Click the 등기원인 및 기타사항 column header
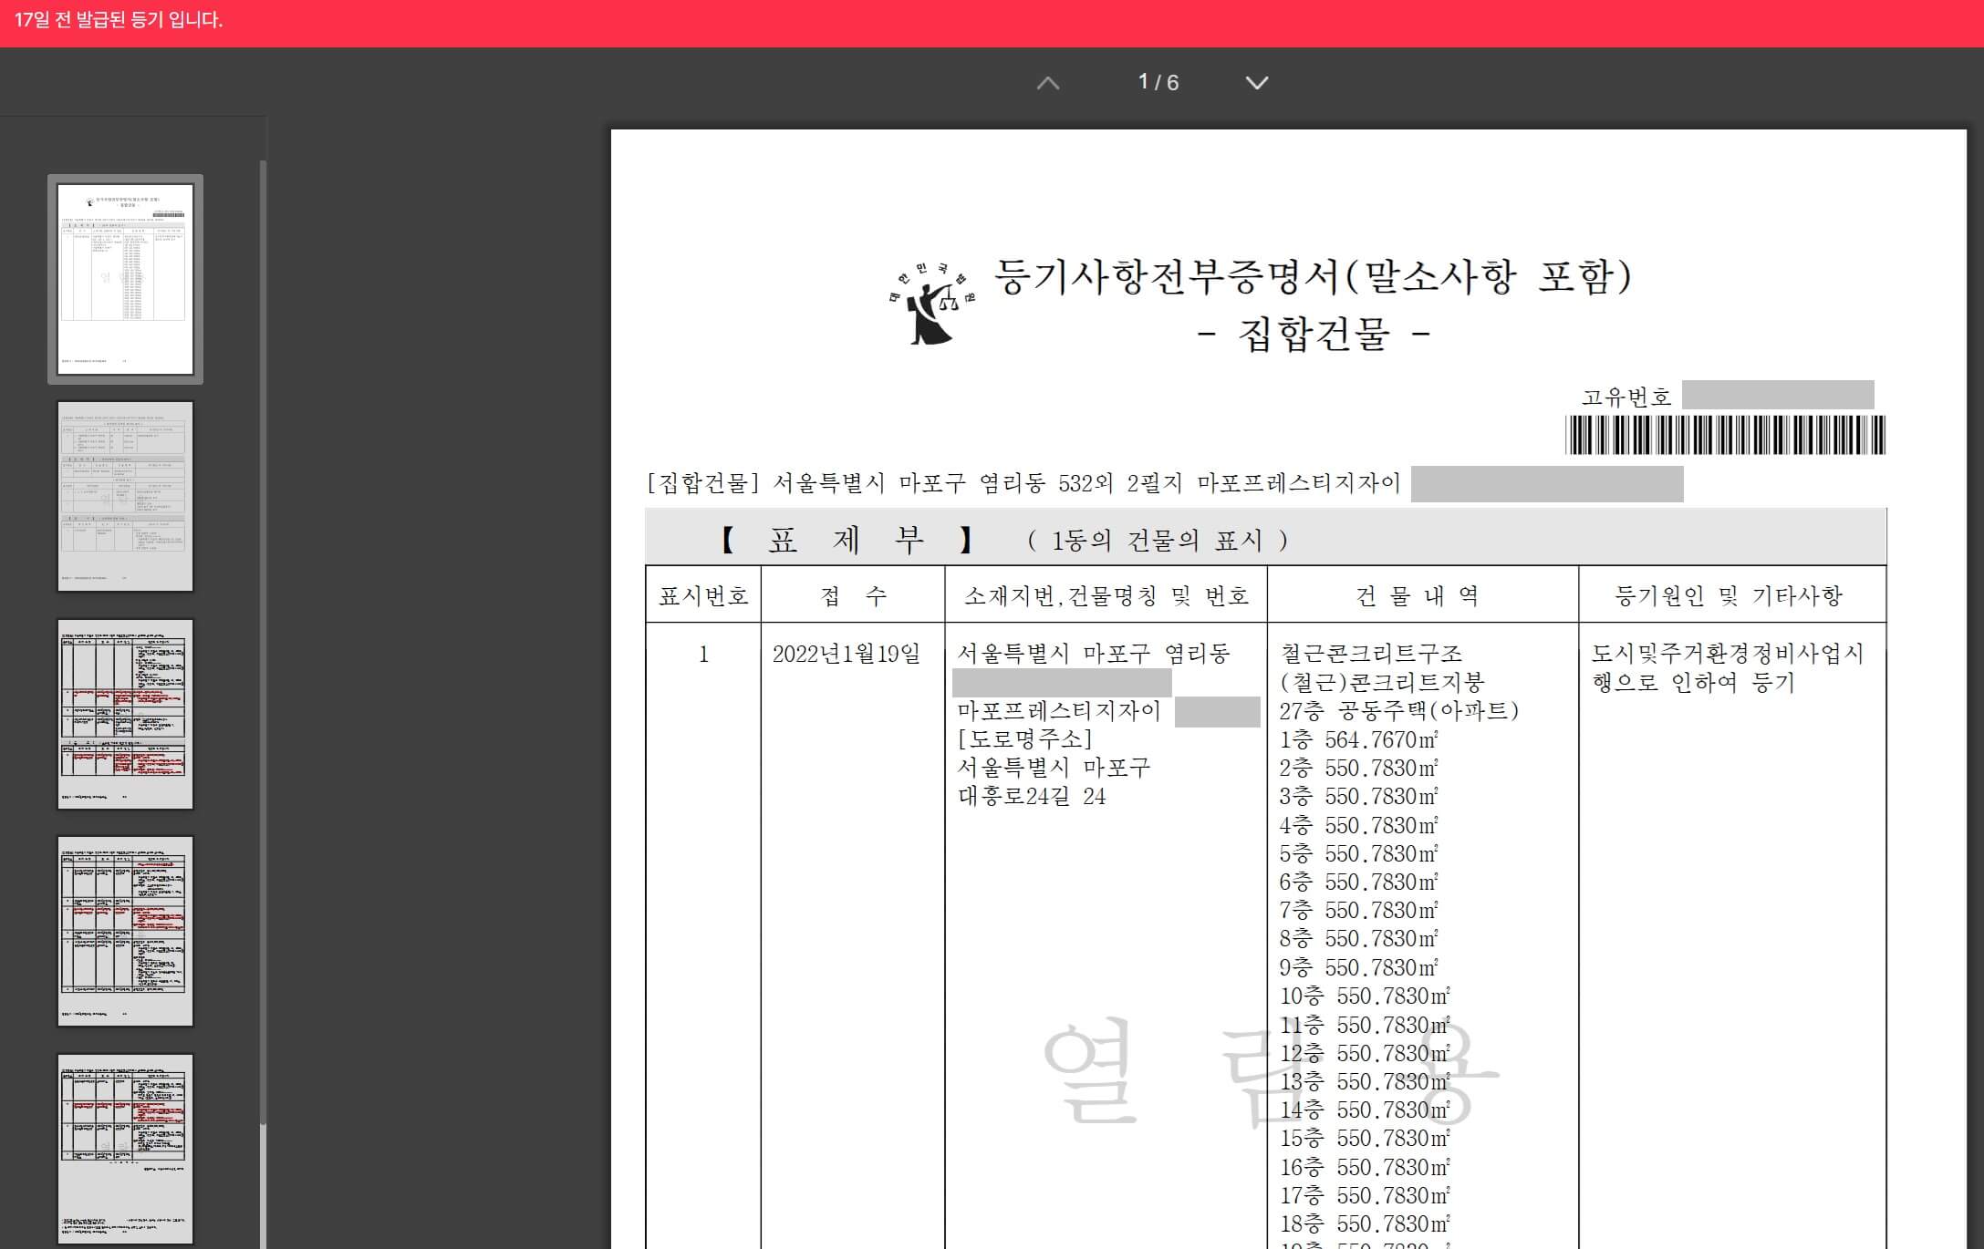This screenshot has width=1984, height=1249. pos(1728,596)
